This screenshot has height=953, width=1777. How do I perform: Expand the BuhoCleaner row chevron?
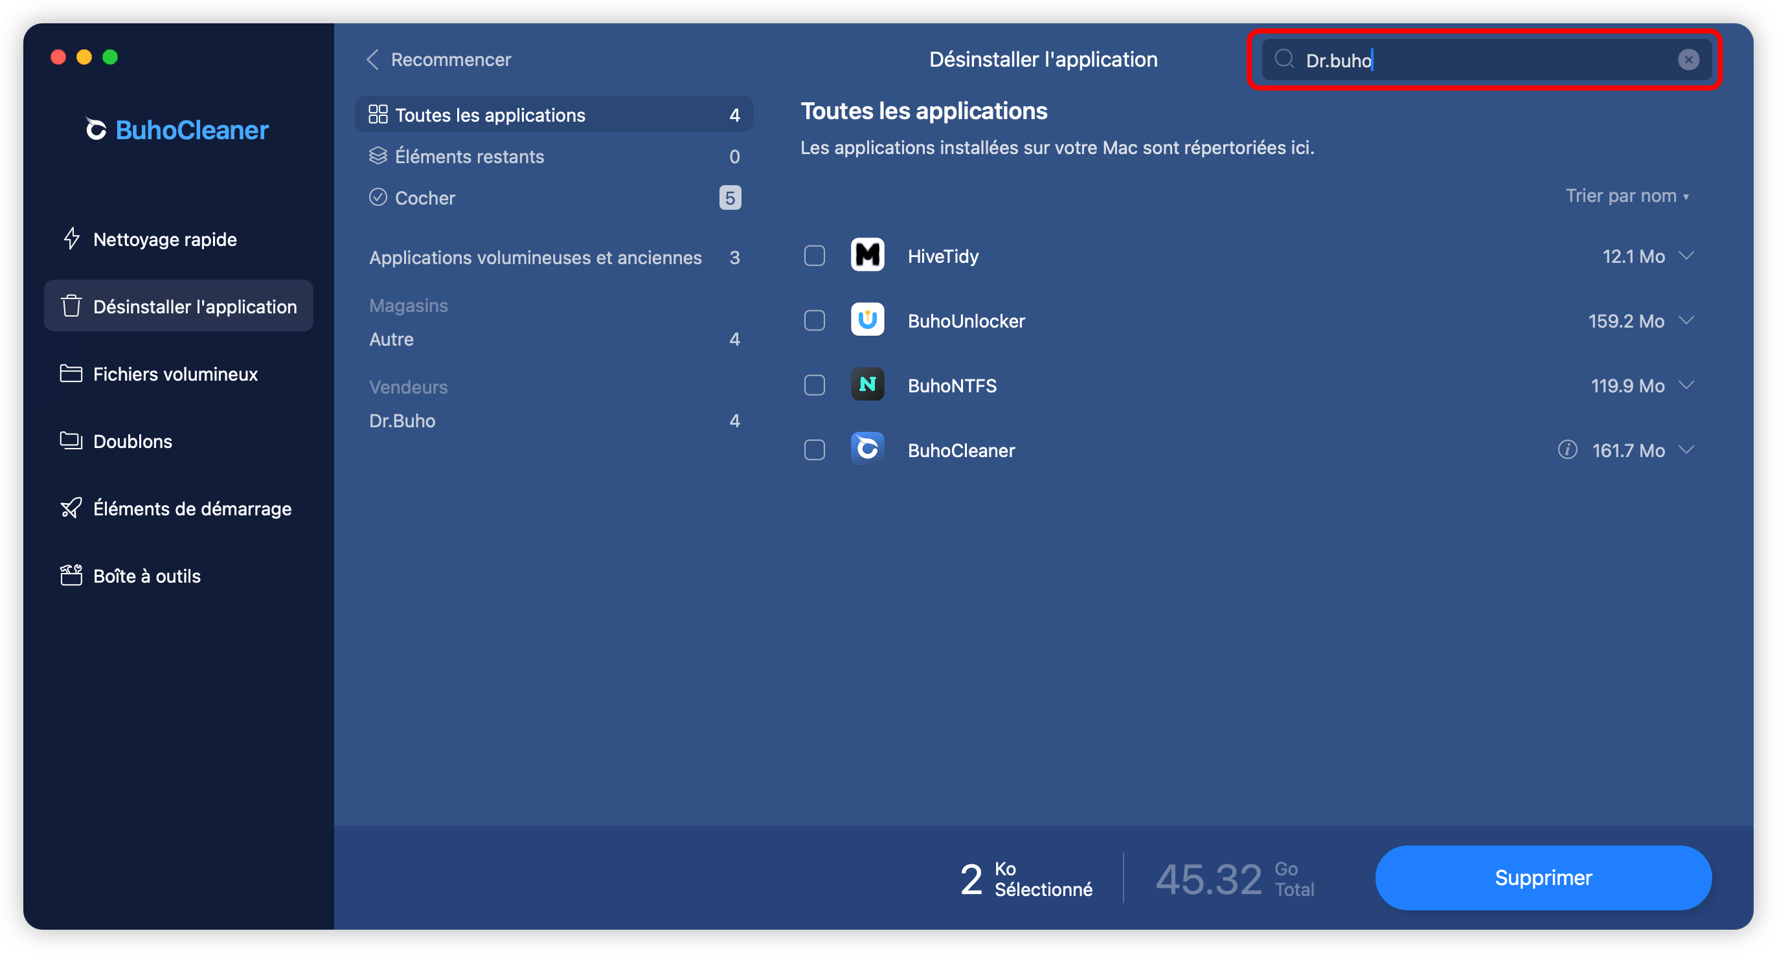(x=1686, y=449)
